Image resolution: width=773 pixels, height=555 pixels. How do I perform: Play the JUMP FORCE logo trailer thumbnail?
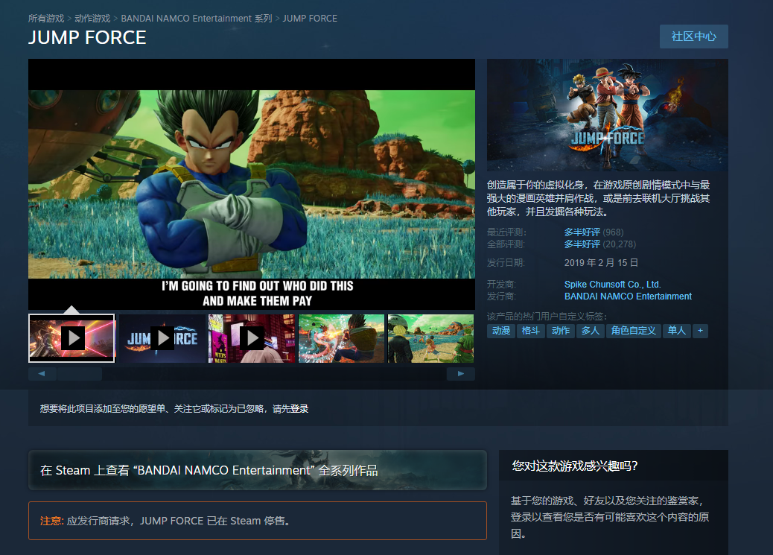[162, 338]
